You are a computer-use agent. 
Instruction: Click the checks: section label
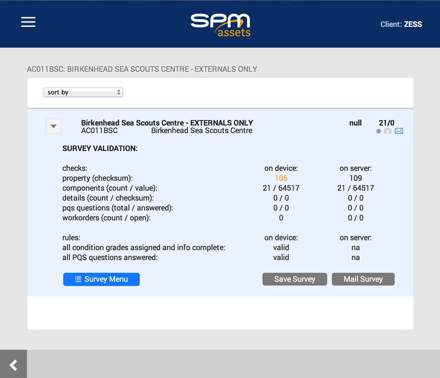pos(75,168)
